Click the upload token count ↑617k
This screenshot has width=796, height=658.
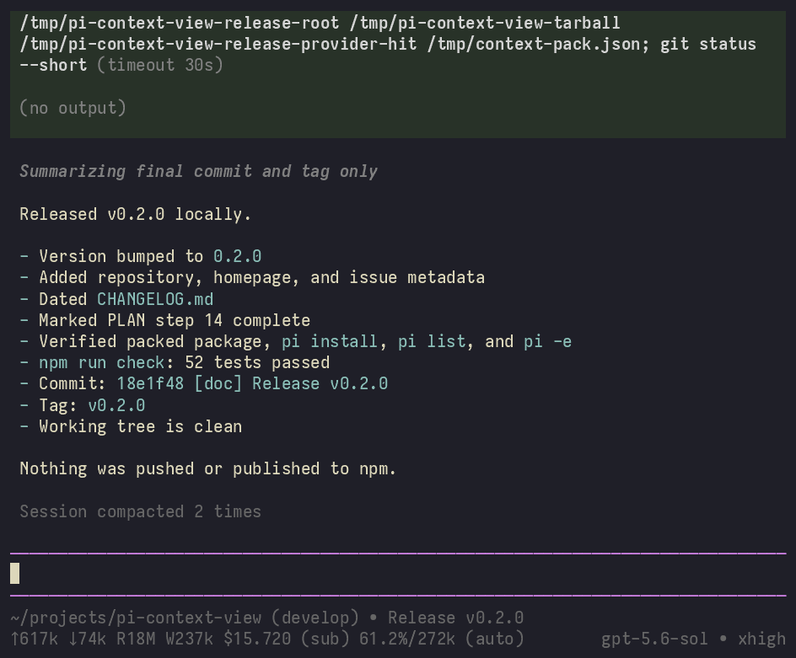tap(35, 639)
